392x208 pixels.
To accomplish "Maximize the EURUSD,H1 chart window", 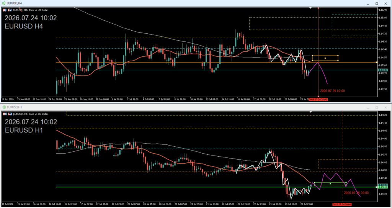I will (377, 107).
